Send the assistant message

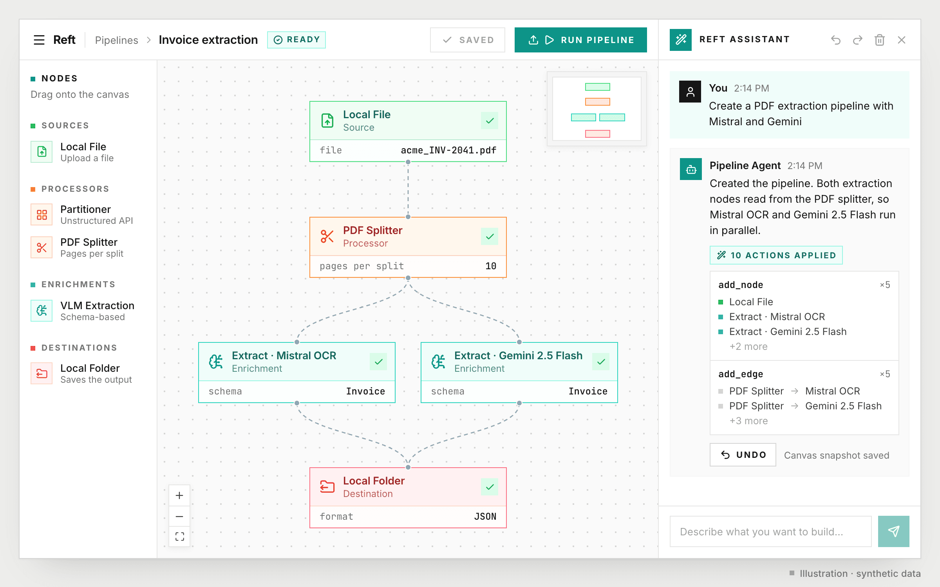894,531
